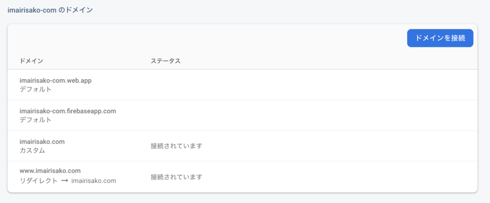The width and height of the screenshot is (490, 203).
Task: Click the 接続されています status for www.imairisako.com
Action: click(x=177, y=177)
